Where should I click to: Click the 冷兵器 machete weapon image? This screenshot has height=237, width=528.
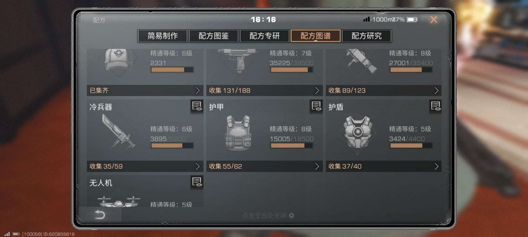[x=118, y=132]
